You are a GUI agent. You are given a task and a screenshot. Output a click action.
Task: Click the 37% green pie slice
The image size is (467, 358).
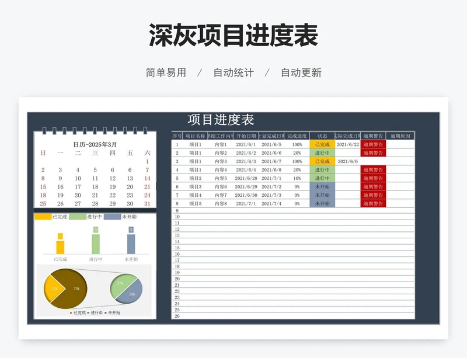tap(121, 284)
